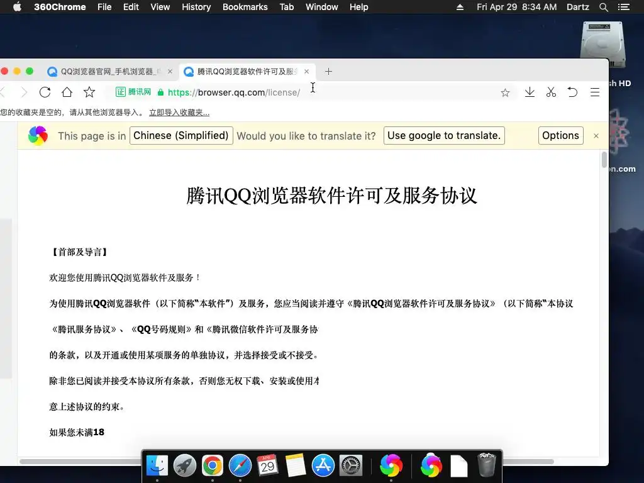Viewport: 644px width, 483px height.
Task: Close the 腾讯QQ浏览器软件许可 tab
Action: [x=306, y=72]
